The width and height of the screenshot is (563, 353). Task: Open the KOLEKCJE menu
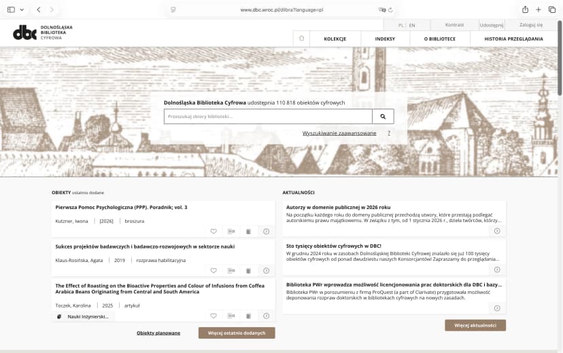coord(335,39)
